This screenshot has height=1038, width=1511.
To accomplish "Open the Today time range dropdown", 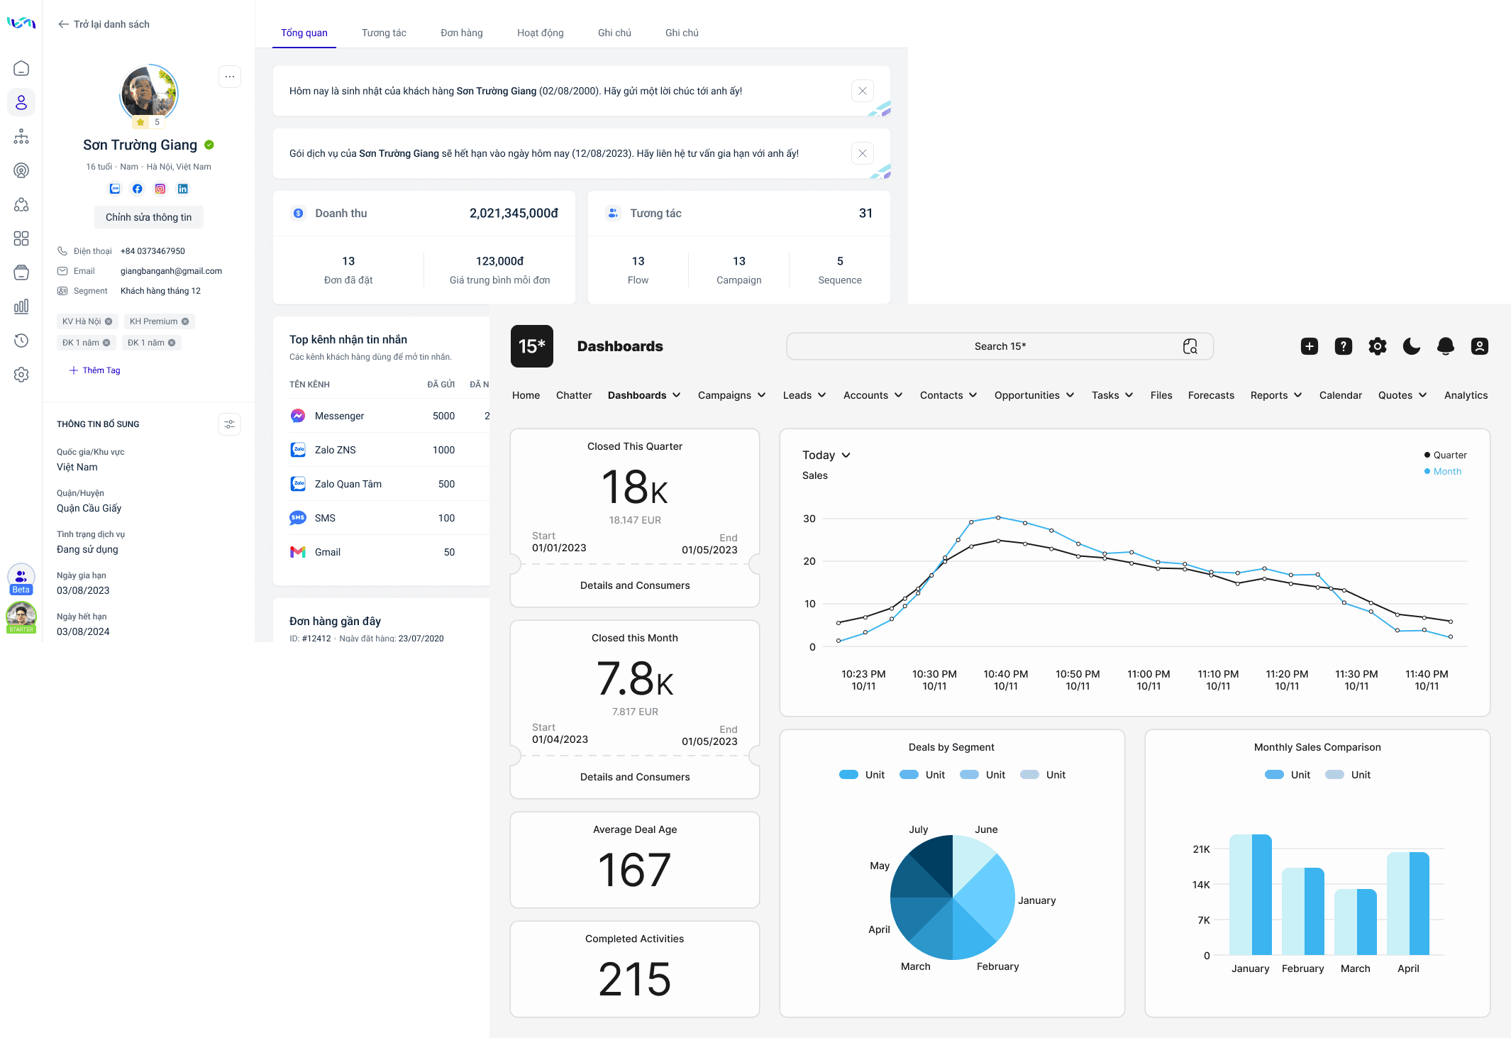I will [826, 455].
